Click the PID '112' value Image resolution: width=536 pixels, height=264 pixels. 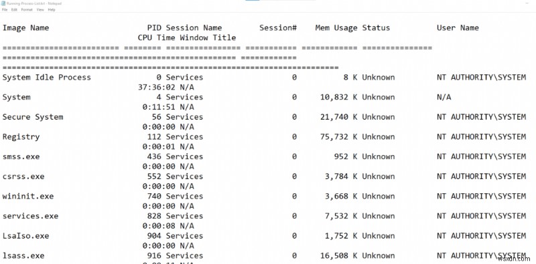pos(154,137)
